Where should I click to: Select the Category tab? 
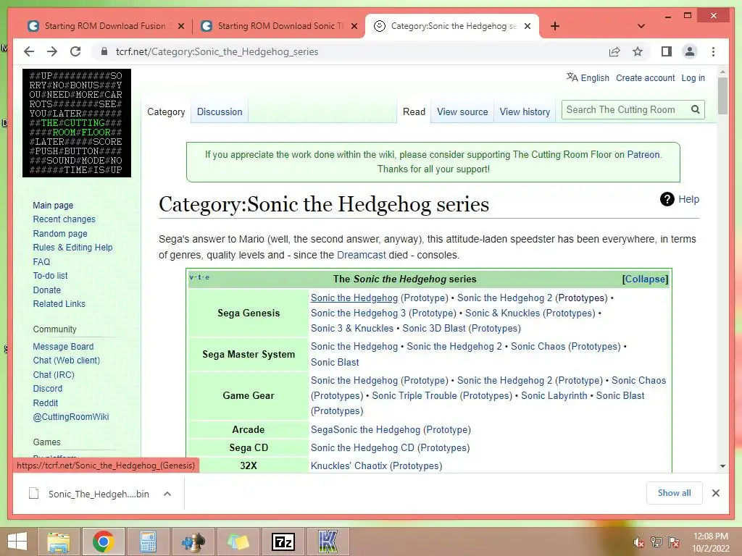point(166,111)
